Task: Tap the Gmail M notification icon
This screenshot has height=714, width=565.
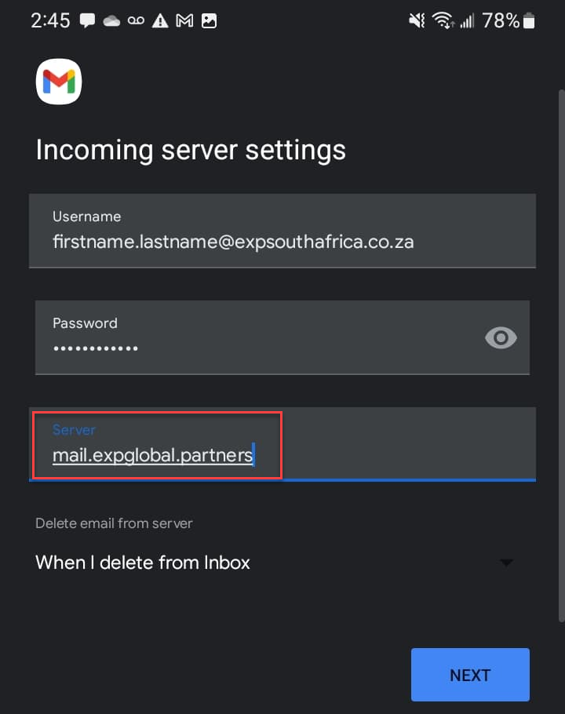Action: (184, 20)
